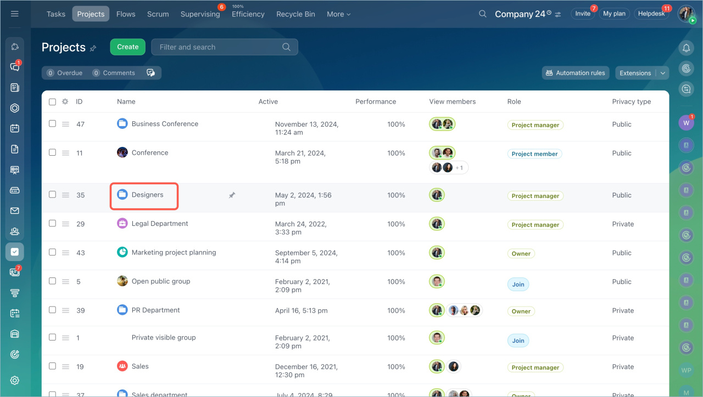Click the search magnifier in top bar
The image size is (703, 397).
(x=482, y=14)
